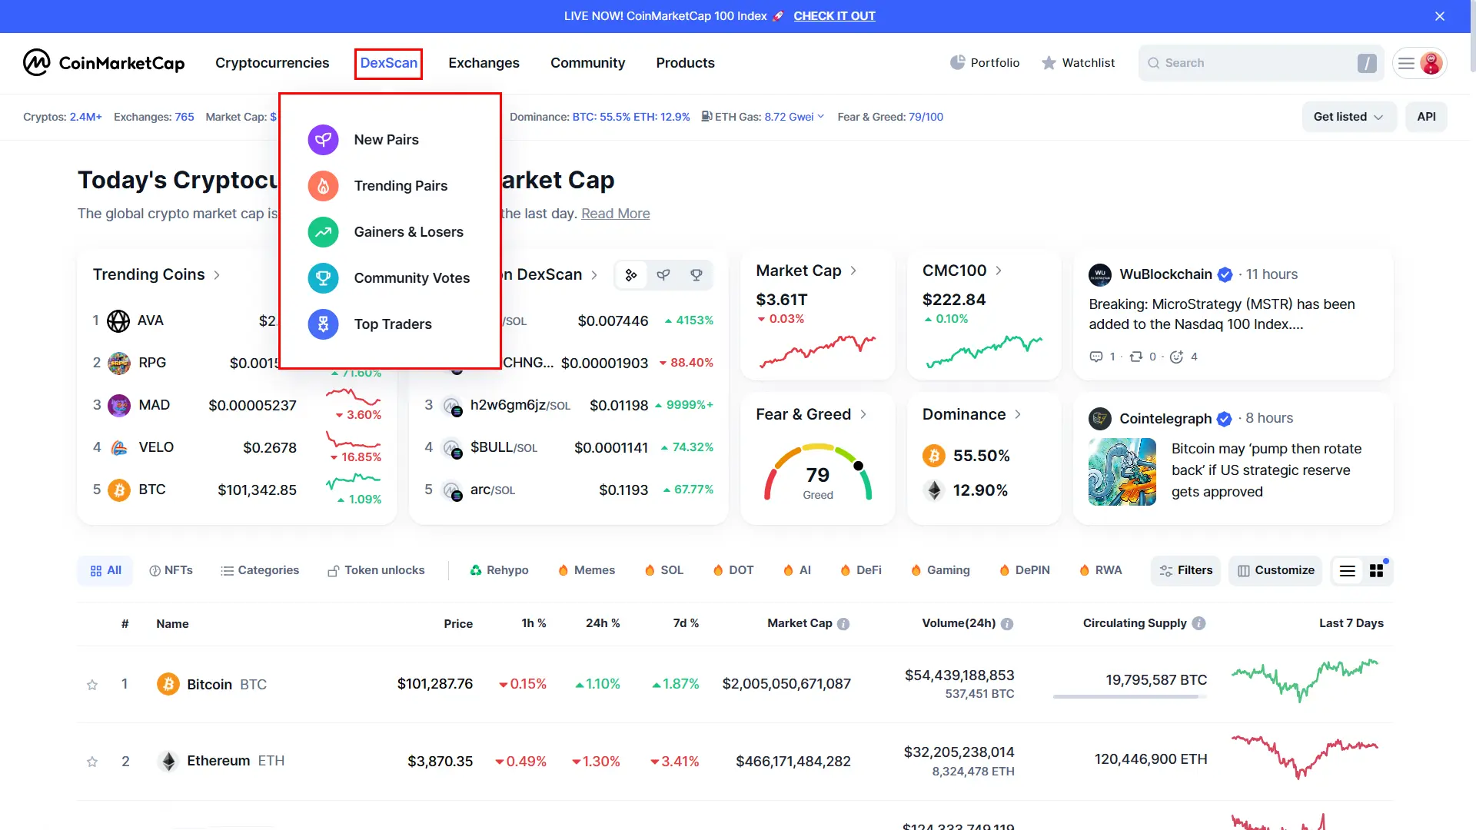This screenshot has width=1476, height=830.
Task: Toggle Ethereum star favorite icon
Action: pyautogui.click(x=91, y=760)
